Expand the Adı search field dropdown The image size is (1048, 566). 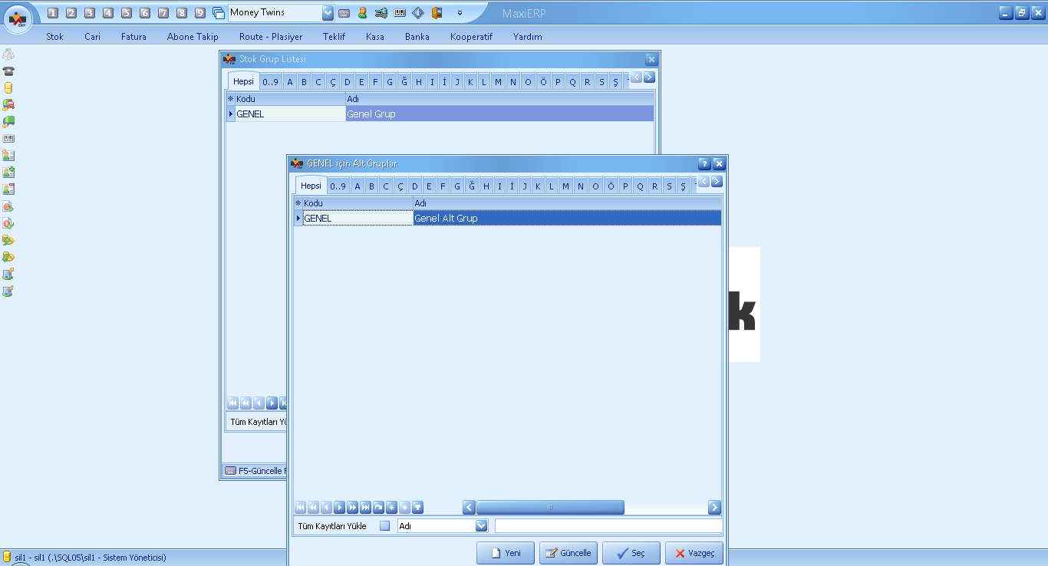[482, 526]
